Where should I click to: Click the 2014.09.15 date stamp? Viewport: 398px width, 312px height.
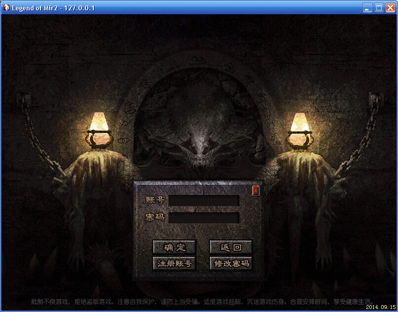(381, 307)
